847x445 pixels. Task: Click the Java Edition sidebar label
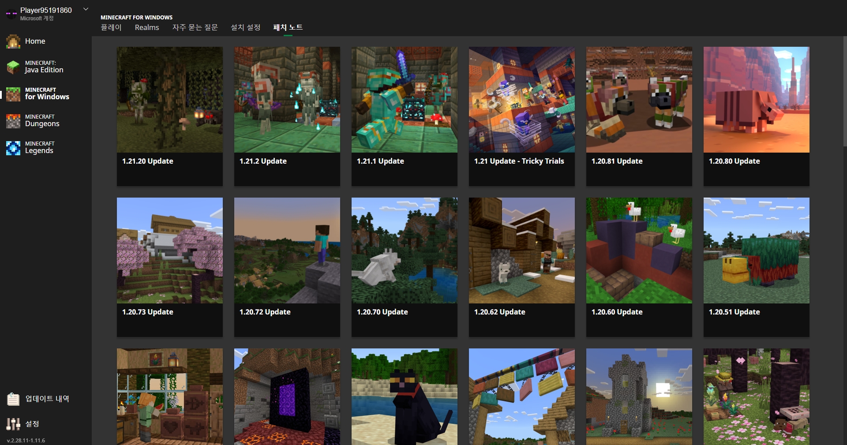pos(44,70)
